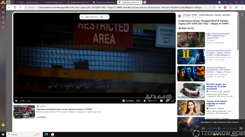
Task: Focus the address bar with the page title
Action: tap(120, 7)
